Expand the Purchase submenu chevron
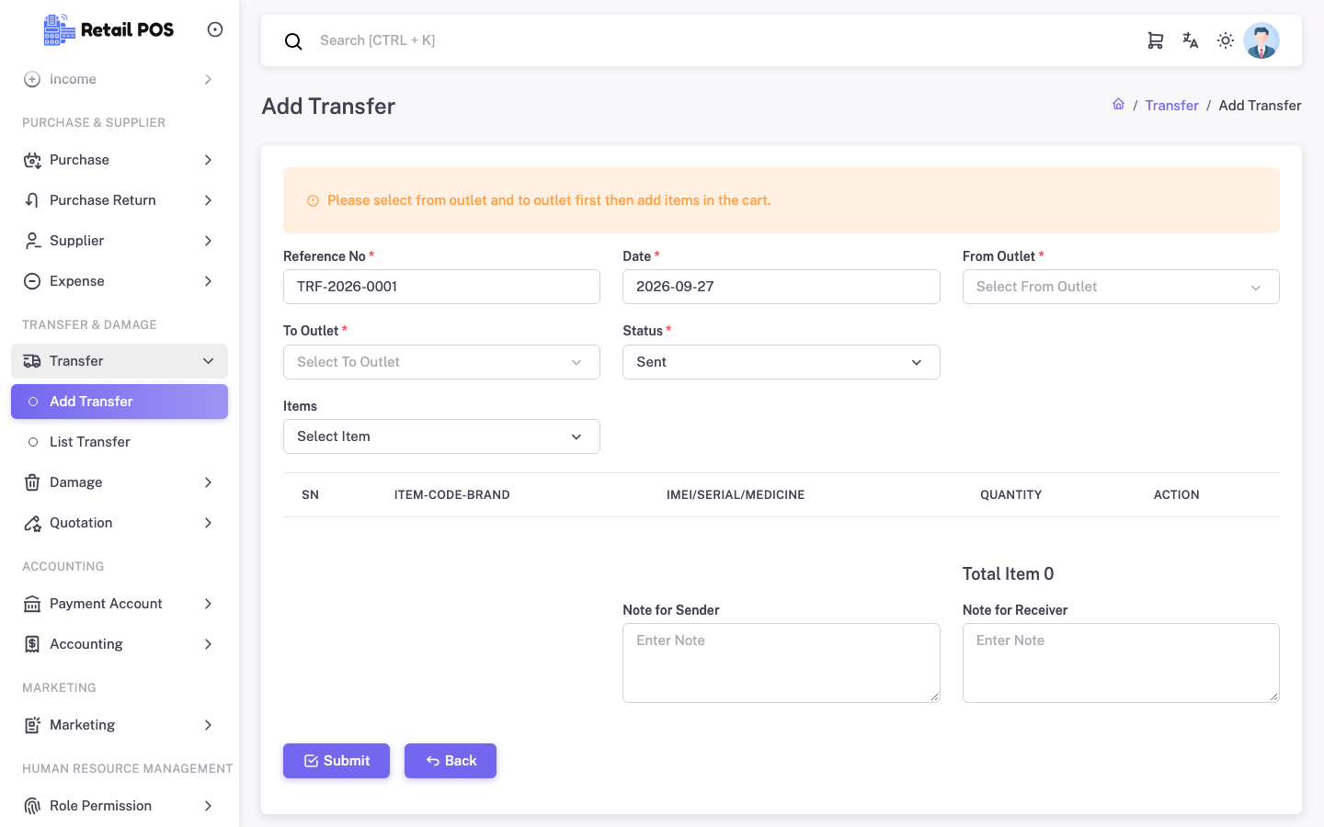Screen dimensions: 1324x827 (x=209, y=160)
